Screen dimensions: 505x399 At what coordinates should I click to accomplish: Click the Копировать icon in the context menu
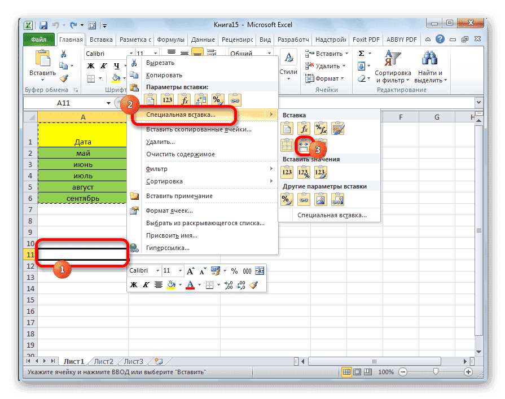134,74
